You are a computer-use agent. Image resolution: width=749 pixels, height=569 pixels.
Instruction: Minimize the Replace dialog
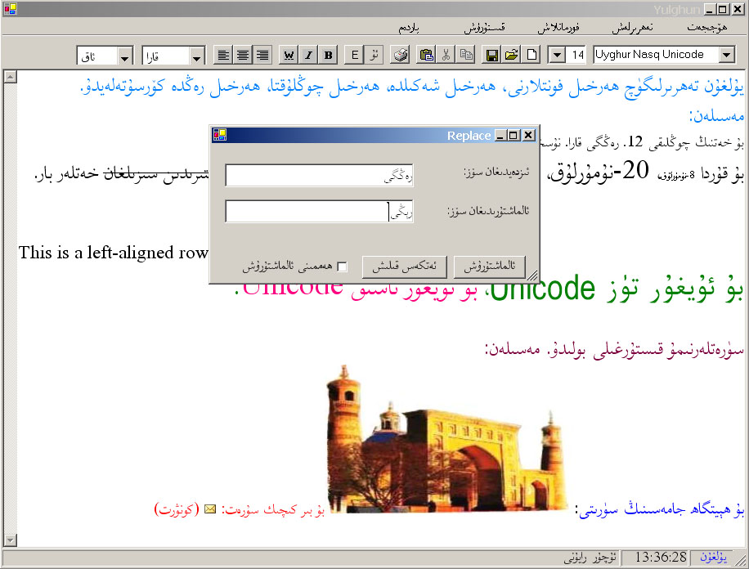500,135
